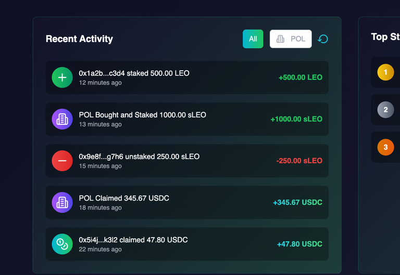Open the 0x9e8f...g7h6 unstaked entry
The width and height of the screenshot is (400, 275).
pos(187,161)
